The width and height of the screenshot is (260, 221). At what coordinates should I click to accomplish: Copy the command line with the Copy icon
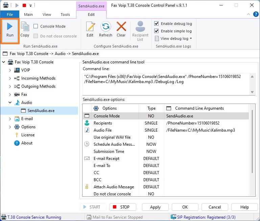[x=25, y=29]
